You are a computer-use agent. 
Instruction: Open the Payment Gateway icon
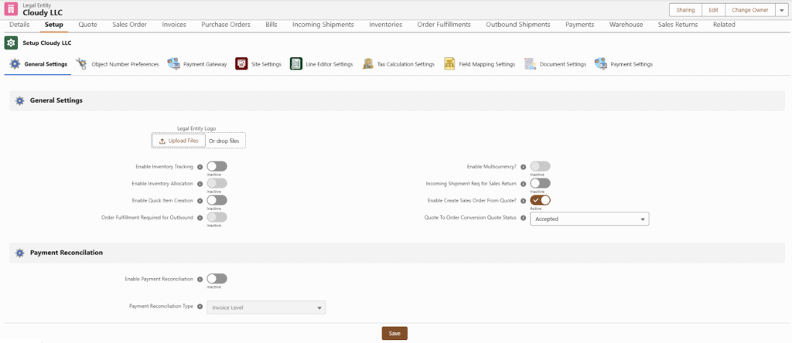[173, 64]
